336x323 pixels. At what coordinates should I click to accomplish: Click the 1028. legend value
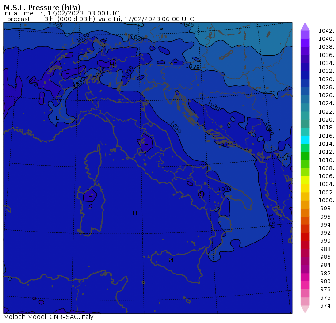pos(326,87)
